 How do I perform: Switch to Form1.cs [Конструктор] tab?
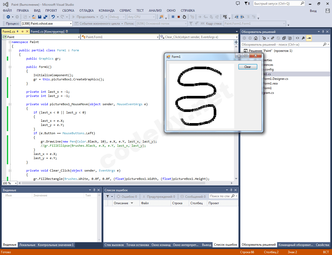pos(47,32)
